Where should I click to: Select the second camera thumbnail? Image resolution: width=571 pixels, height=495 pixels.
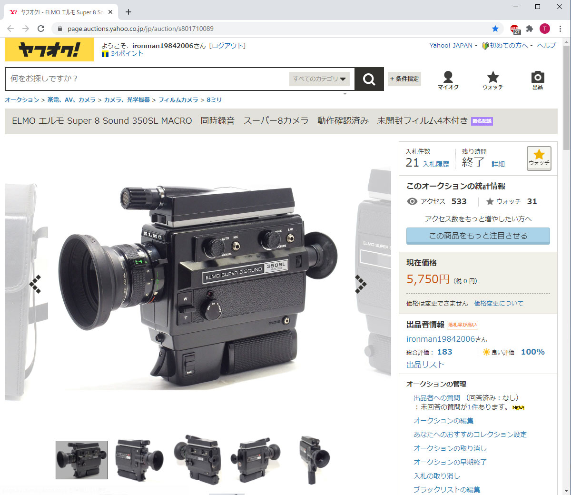[139, 460]
